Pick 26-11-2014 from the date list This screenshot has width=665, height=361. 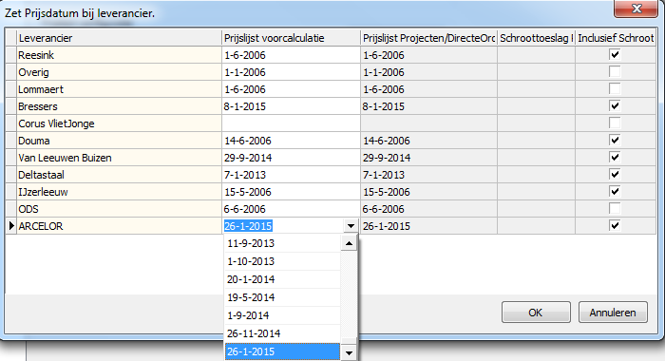tap(282, 333)
